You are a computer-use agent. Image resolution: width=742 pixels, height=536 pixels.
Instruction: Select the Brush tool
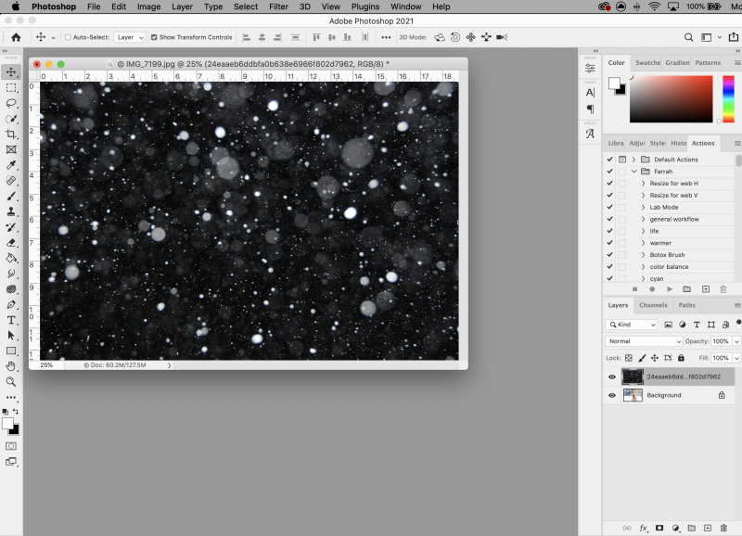(11, 196)
